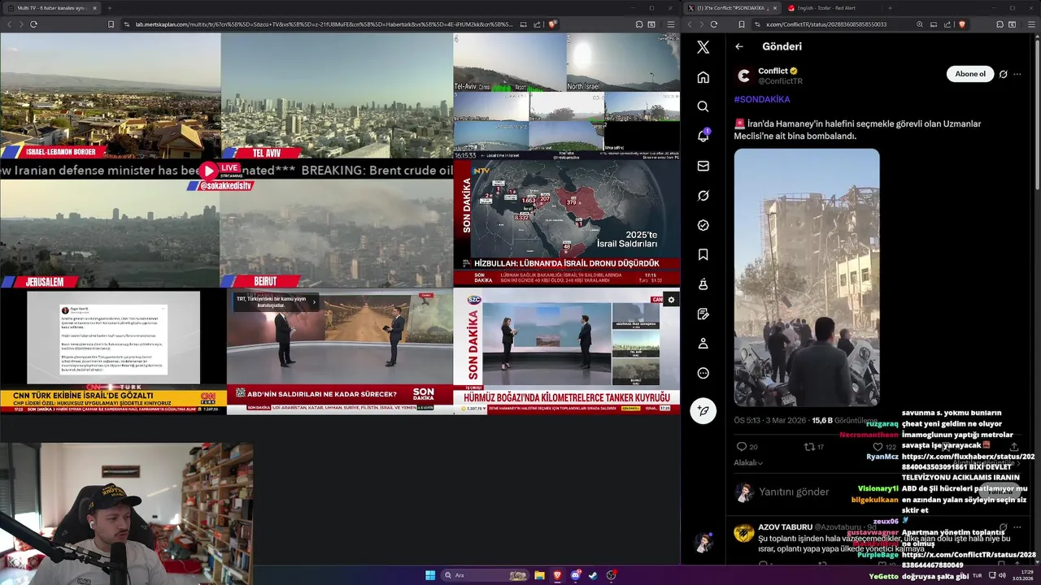
Task: Click Israel-Lebanon Border camera tile
Action: pos(110,96)
